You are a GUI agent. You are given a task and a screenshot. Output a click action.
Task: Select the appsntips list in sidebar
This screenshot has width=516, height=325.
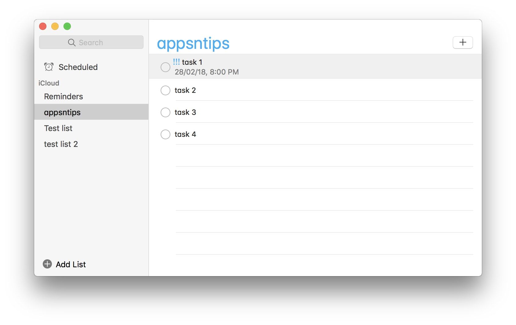tap(62, 112)
